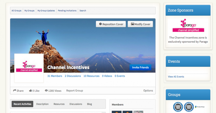
Task: Click the Share label
Action: pos(20,91)
